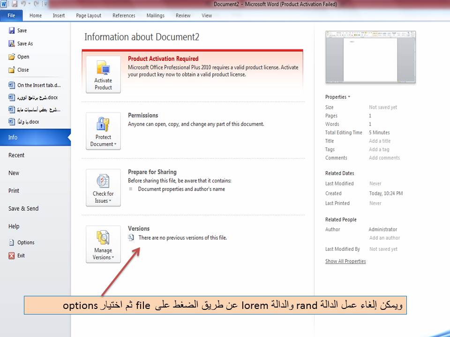Open the Manage Versions dropdown
The height and width of the screenshot is (337, 450).
(103, 244)
